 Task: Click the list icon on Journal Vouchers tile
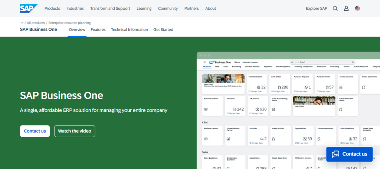tap(341, 87)
